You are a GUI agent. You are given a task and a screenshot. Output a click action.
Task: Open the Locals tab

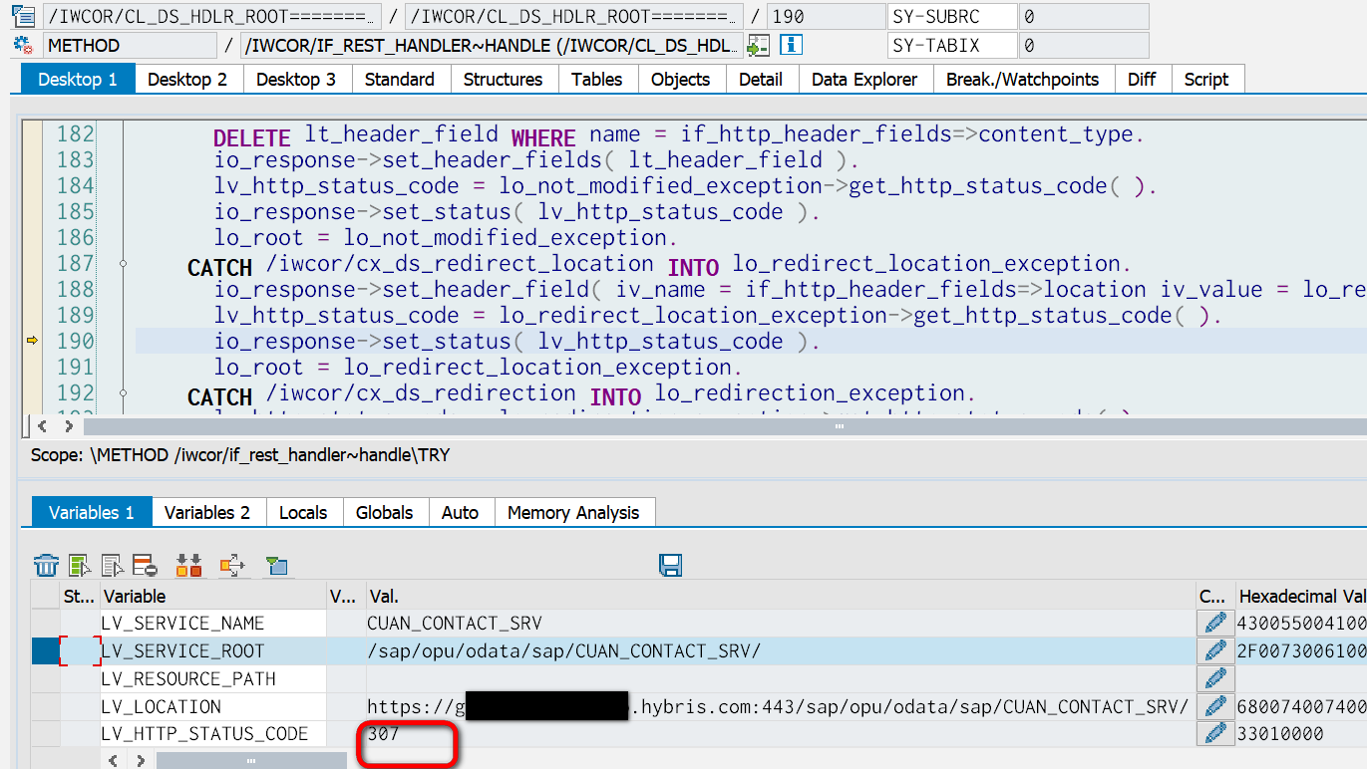coord(303,513)
